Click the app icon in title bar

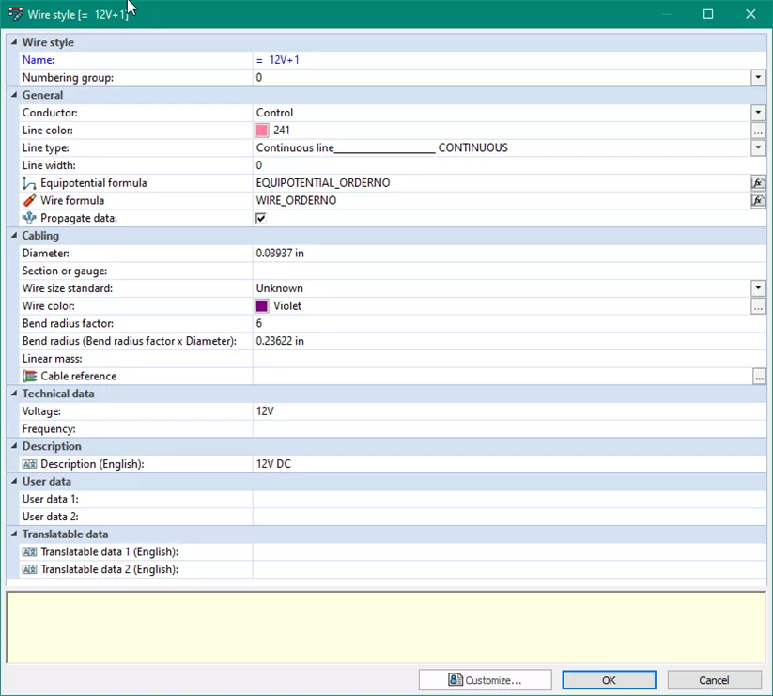pos(15,14)
